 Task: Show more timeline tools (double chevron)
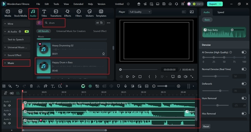[x=67, y=86]
